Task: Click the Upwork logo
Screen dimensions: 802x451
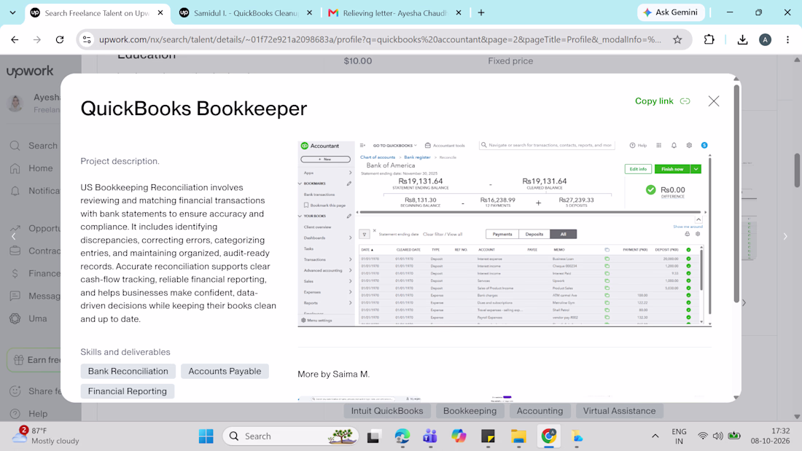Action: tap(30, 71)
